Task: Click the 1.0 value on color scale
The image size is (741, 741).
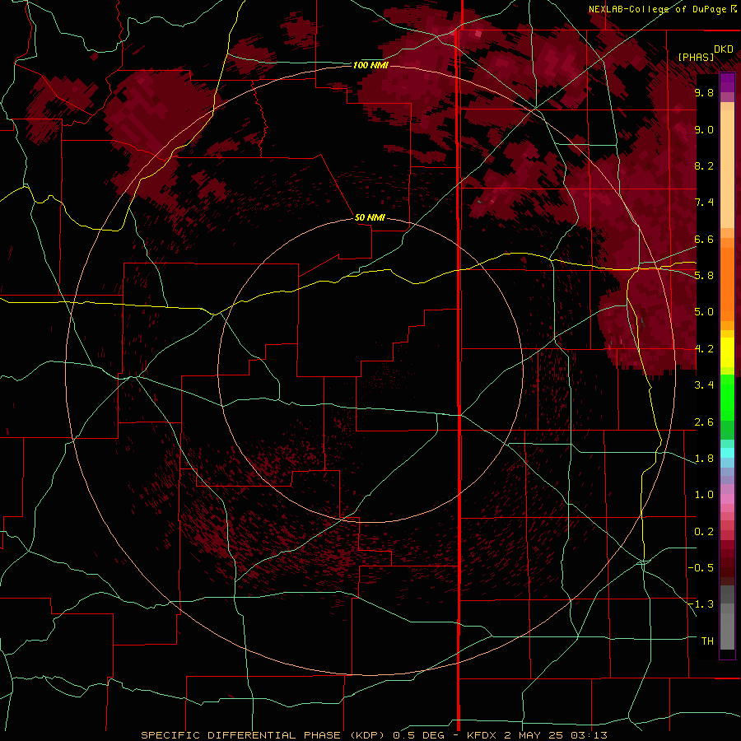Action: (704, 495)
